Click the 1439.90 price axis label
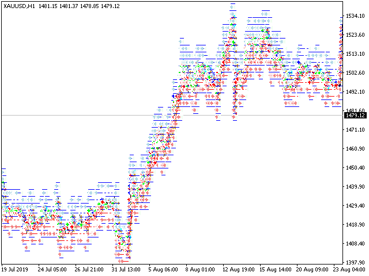The width and height of the screenshot is (369, 276). (355, 187)
